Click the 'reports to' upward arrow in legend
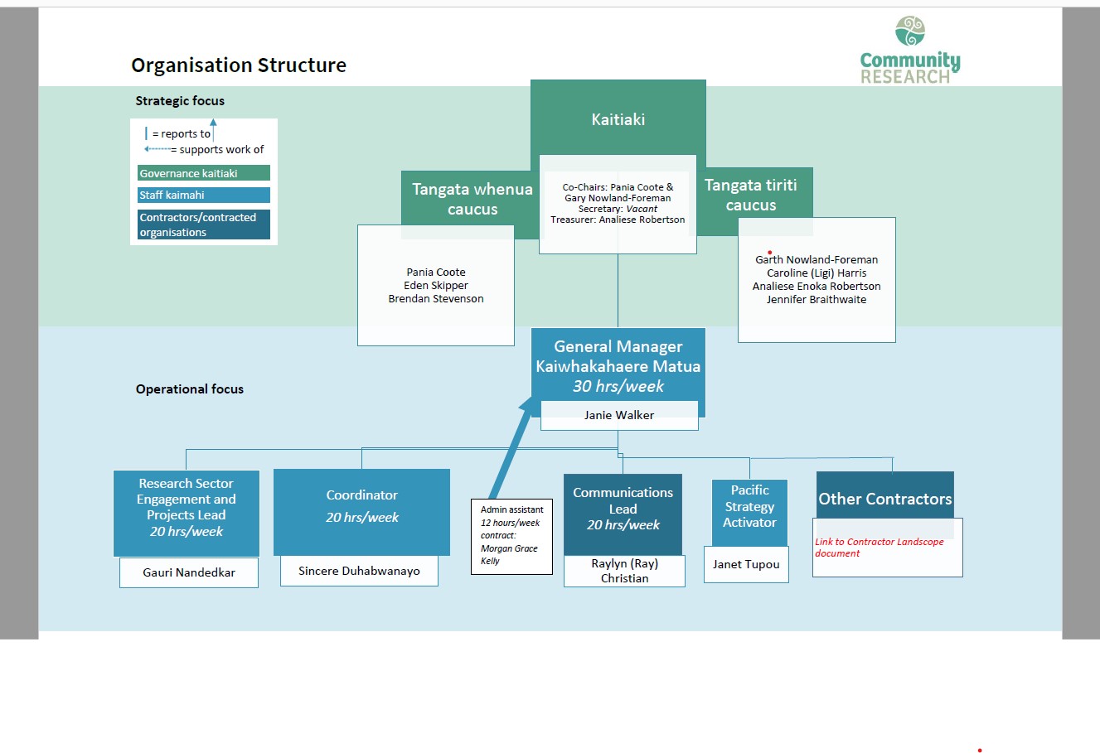The height and width of the screenshot is (753, 1100). 213,129
